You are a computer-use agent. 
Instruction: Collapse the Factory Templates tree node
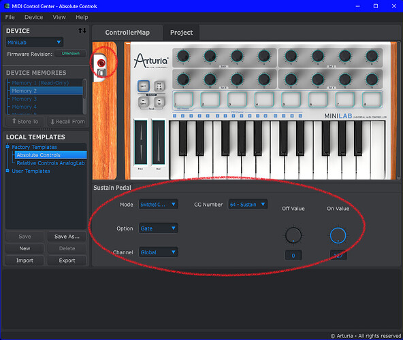(7, 147)
